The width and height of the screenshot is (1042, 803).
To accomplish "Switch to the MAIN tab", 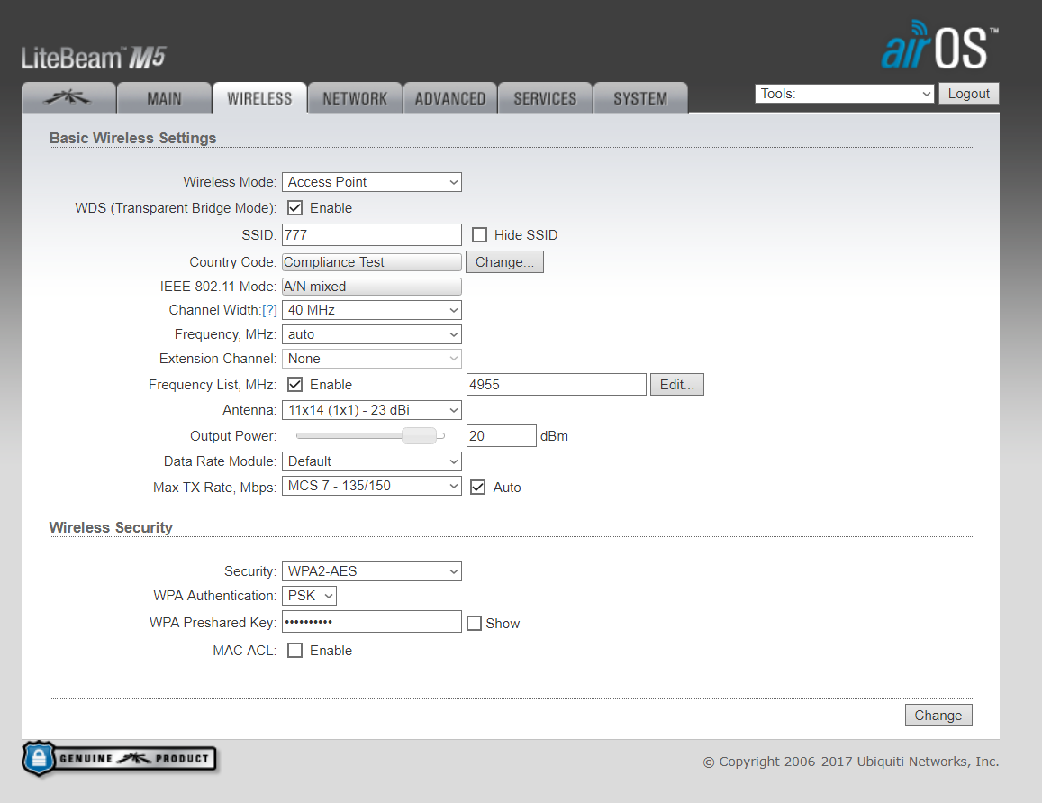I will coord(164,97).
